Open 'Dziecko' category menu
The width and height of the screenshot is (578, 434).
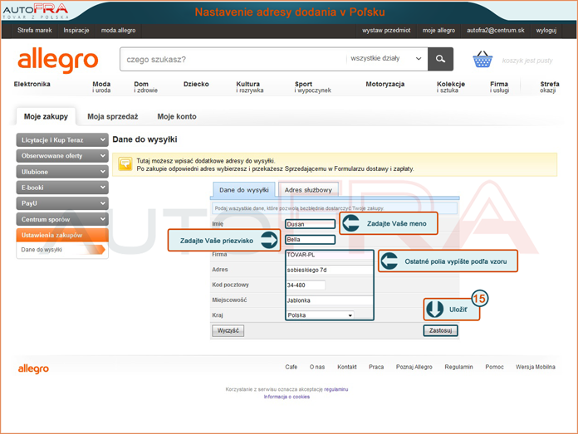pyautogui.click(x=196, y=84)
